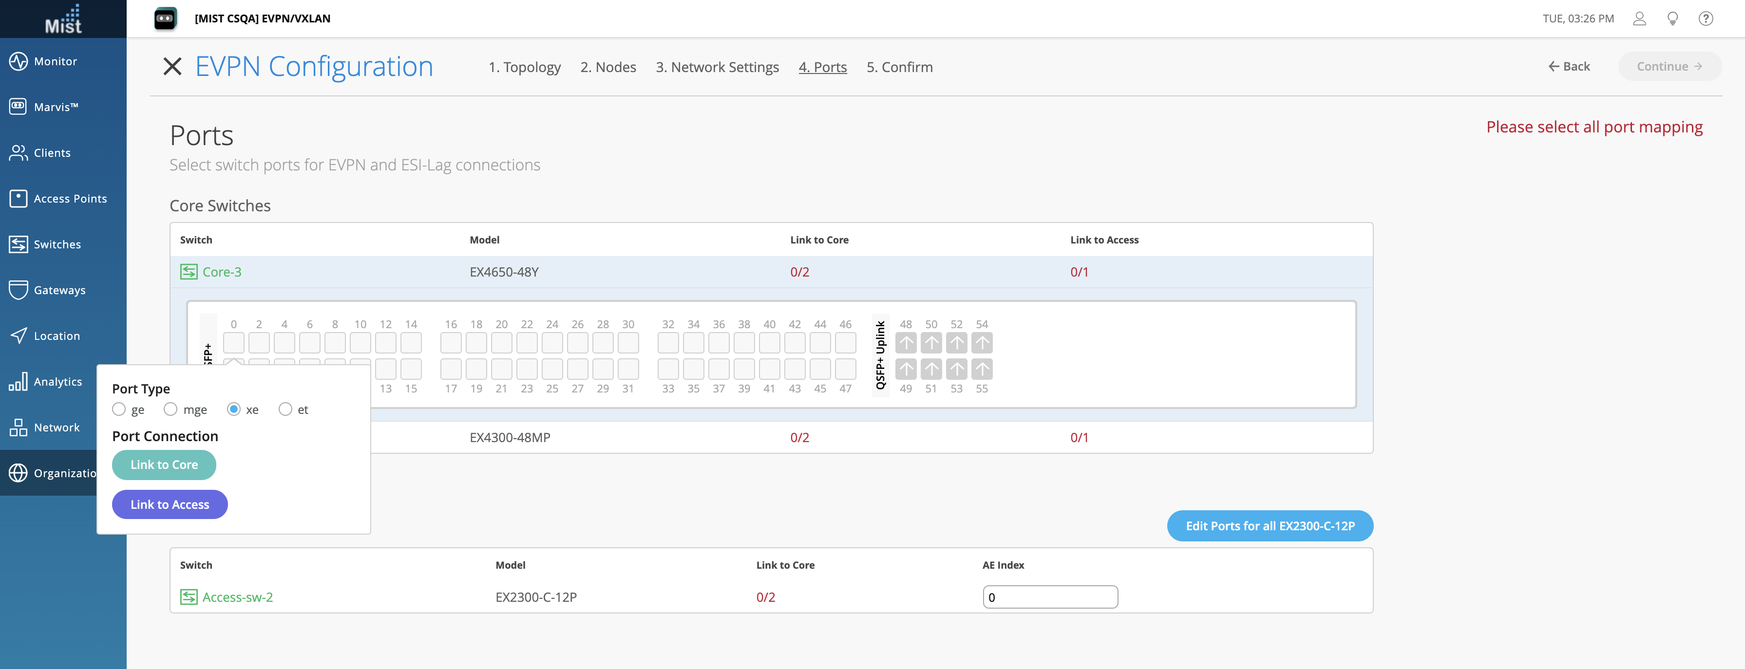The width and height of the screenshot is (1745, 669).
Task: Click the Access Points sidebar icon
Action: (x=19, y=198)
